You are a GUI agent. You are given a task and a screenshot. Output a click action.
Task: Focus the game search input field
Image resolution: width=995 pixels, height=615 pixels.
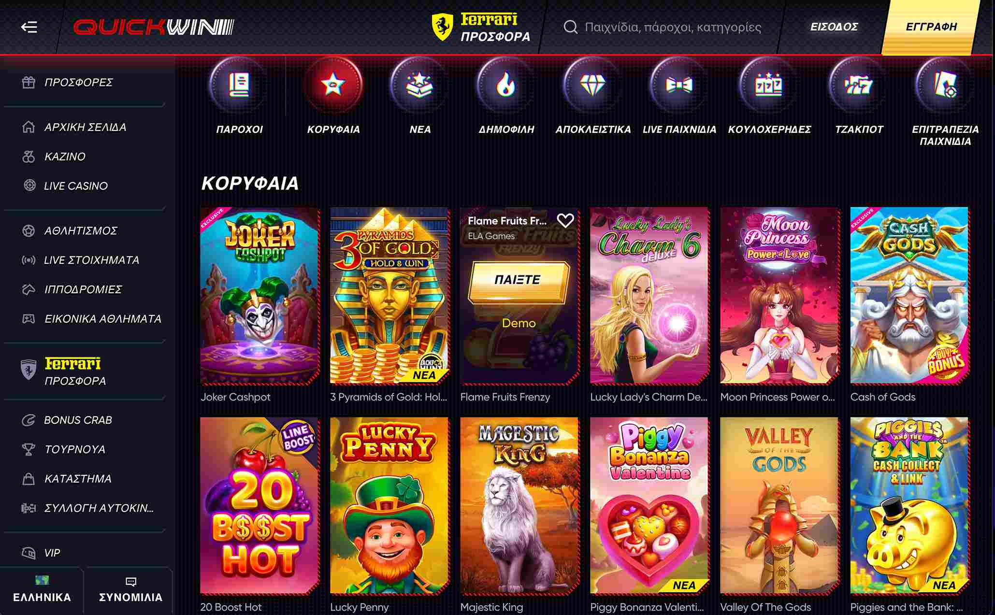672,27
